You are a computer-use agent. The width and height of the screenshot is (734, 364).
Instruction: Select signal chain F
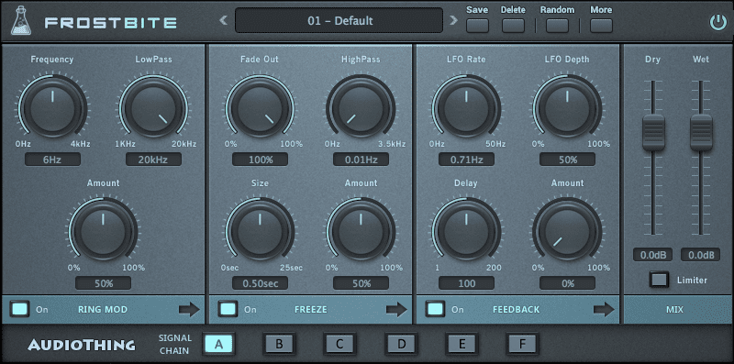click(x=521, y=345)
